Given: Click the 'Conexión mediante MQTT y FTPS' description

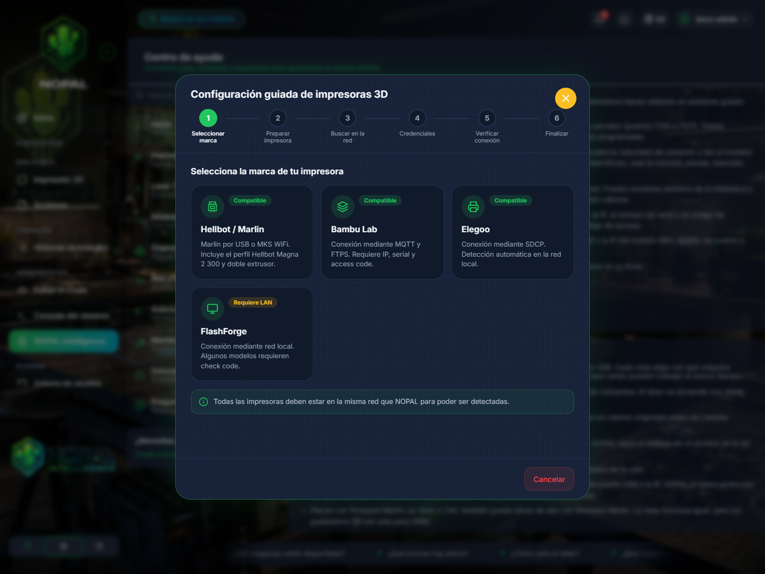Looking at the screenshot, I should coord(376,254).
